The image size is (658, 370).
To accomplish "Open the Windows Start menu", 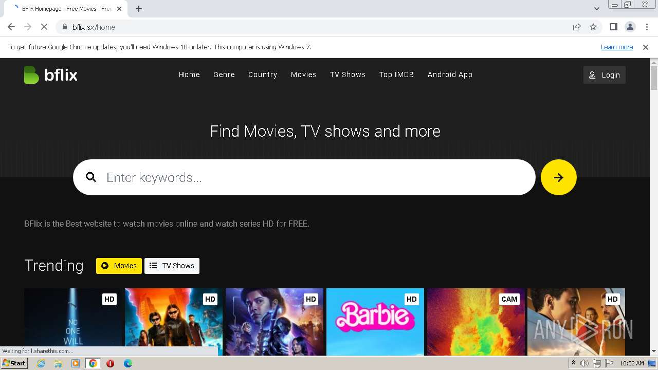I will click(x=14, y=363).
